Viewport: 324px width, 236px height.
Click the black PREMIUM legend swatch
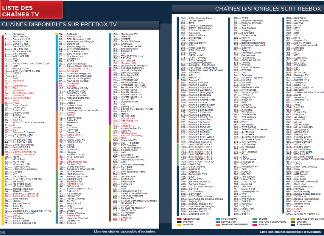click(x=179, y=222)
